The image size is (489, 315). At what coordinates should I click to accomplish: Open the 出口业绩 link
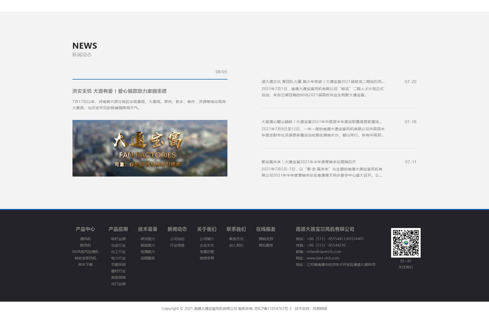click(x=118, y=284)
